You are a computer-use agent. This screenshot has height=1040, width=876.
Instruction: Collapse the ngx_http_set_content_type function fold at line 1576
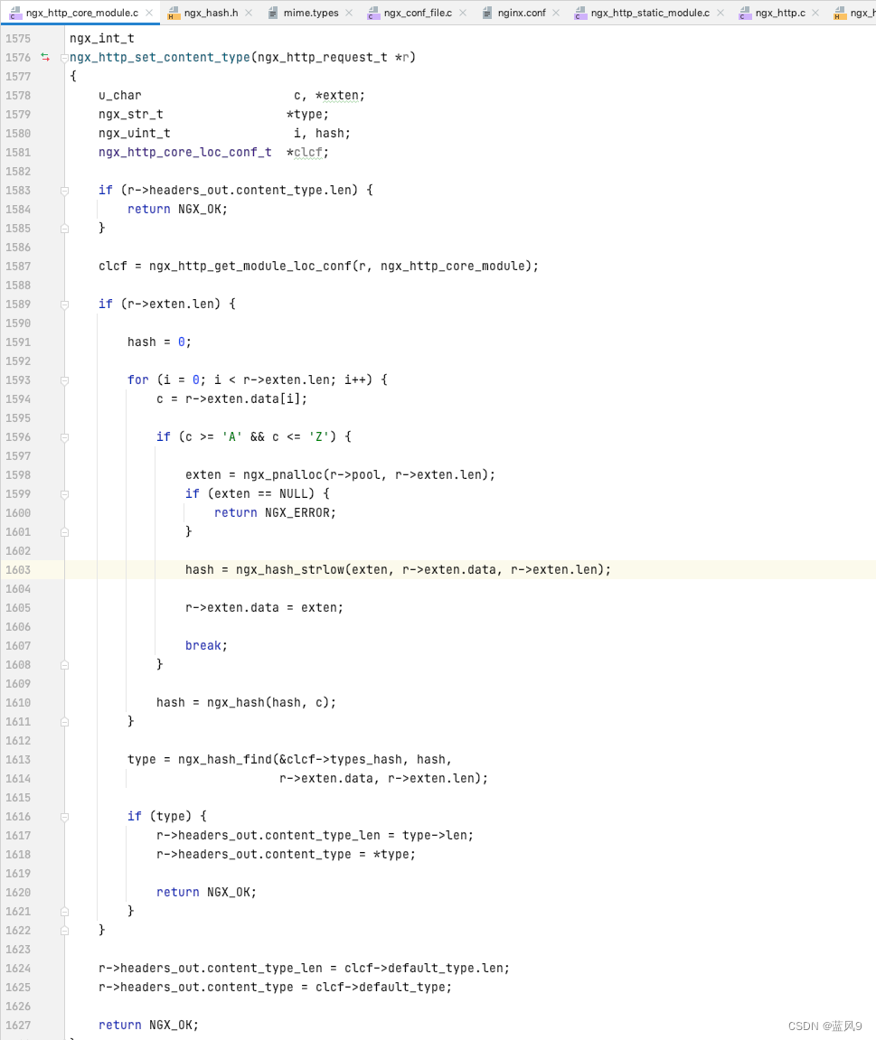tap(62, 57)
